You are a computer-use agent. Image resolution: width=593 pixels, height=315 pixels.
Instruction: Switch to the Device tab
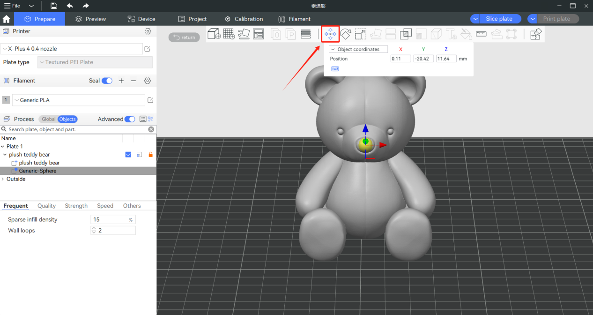click(141, 19)
